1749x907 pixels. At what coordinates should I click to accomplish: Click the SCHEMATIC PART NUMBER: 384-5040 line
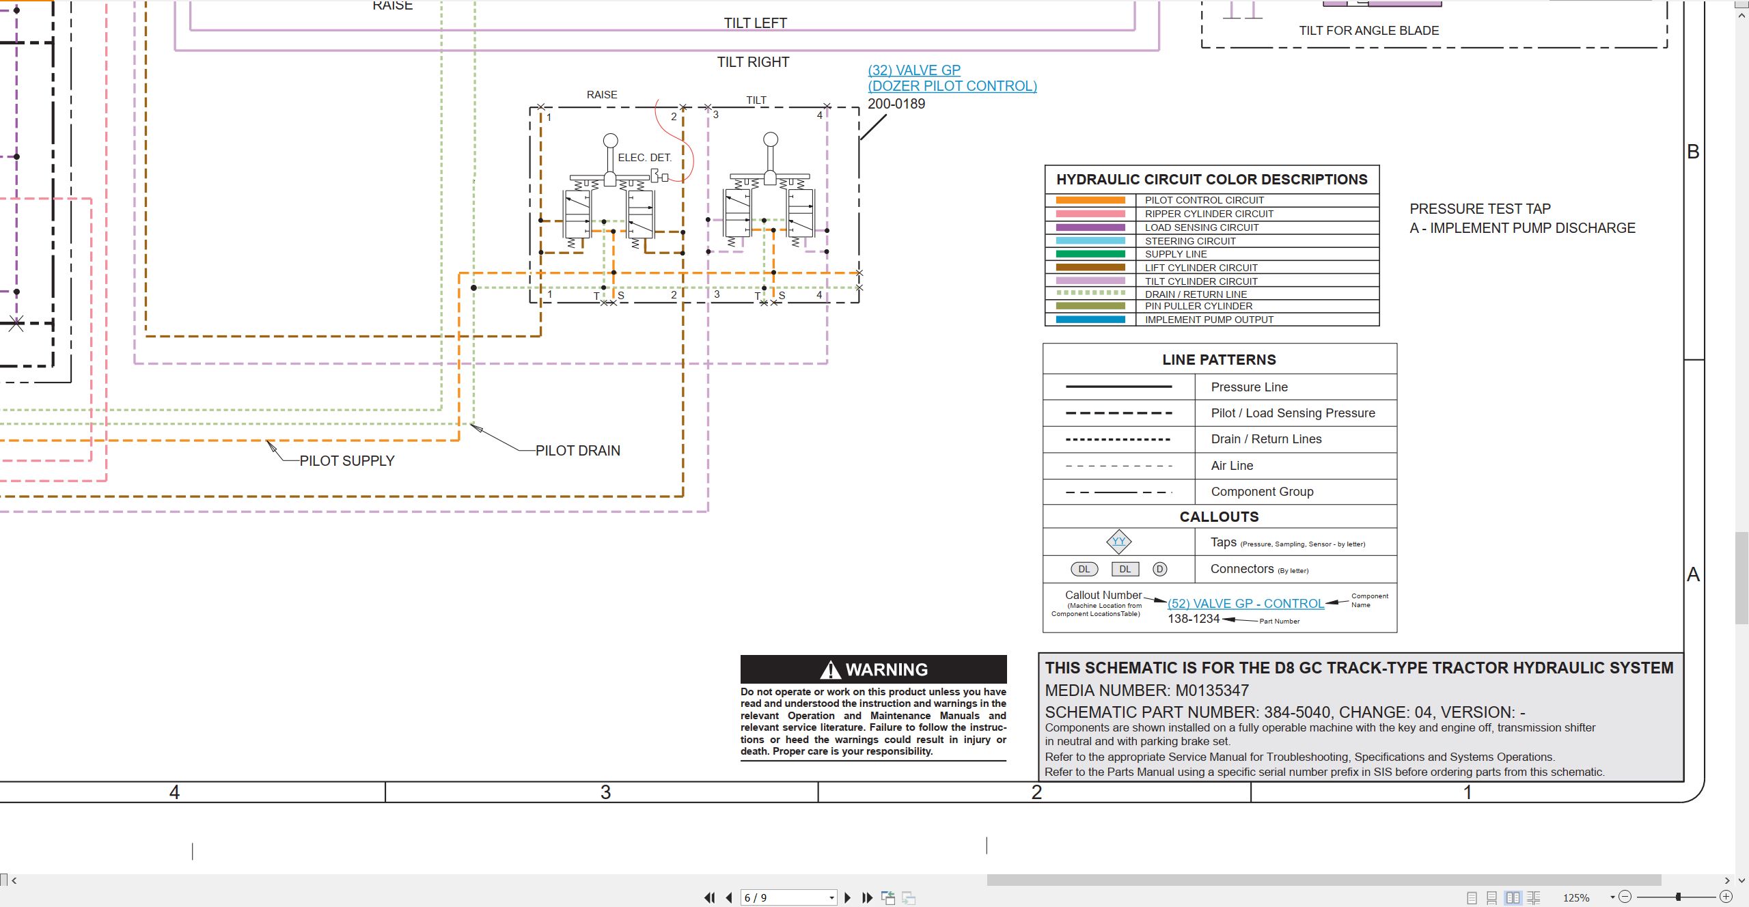pos(1286,712)
